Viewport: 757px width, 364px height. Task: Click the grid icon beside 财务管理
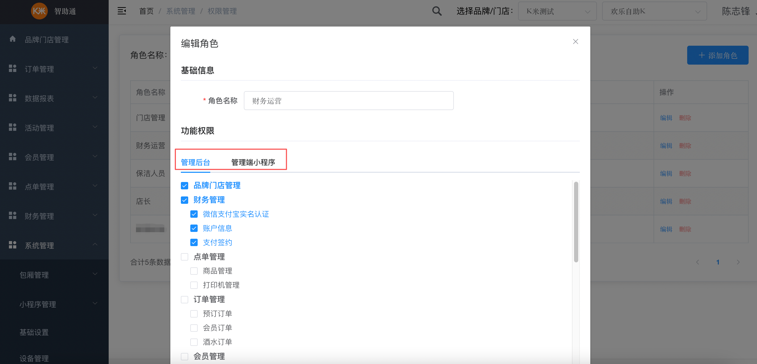pyautogui.click(x=12, y=216)
